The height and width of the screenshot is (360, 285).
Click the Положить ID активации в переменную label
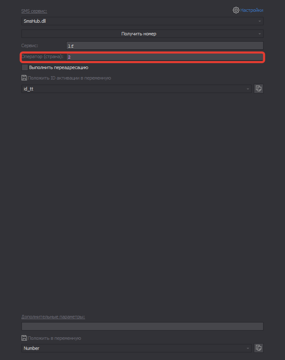tap(70, 78)
